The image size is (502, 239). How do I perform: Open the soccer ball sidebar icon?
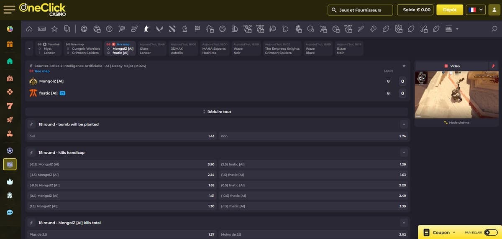(10, 150)
